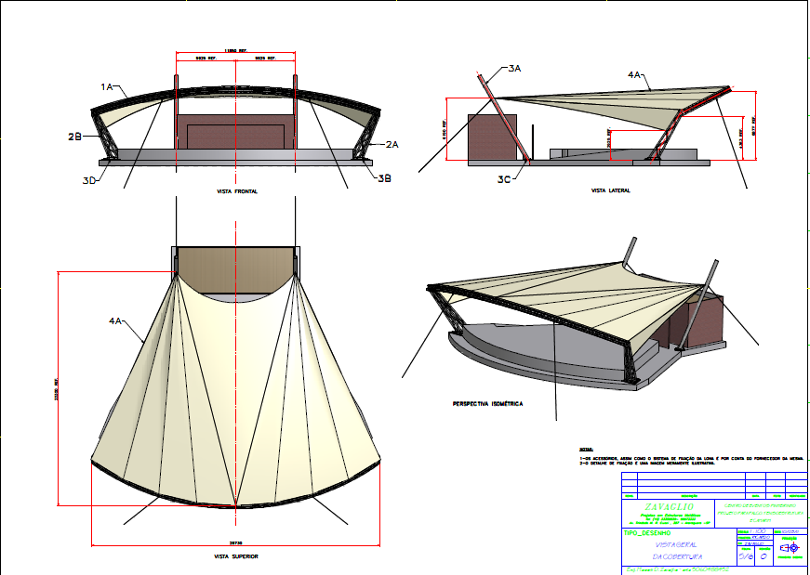Select the VISTA SUPERIOR caption
Screen dimensions: 810x575
click(236, 556)
